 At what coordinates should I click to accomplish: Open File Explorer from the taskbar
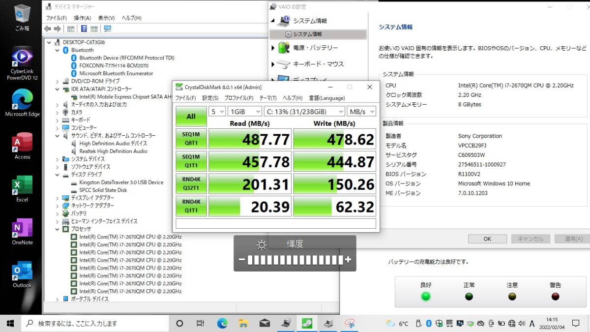(243, 323)
